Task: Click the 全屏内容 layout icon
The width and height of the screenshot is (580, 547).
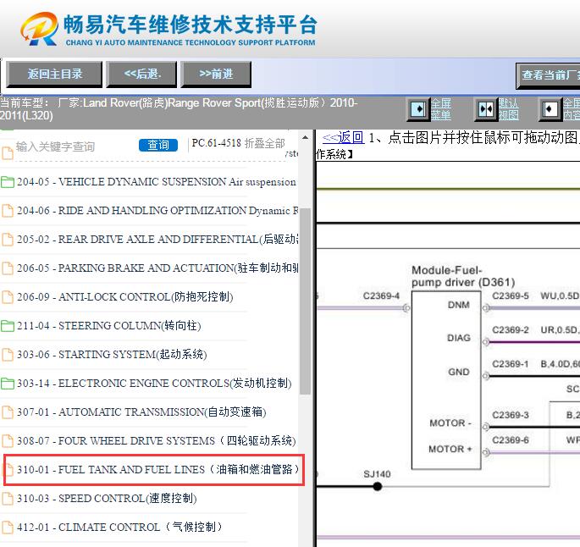Action: (x=550, y=109)
